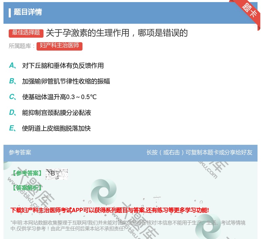Click the question title 关于孕激素的生理作用
261x239 pixels.
[x=117, y=33]
